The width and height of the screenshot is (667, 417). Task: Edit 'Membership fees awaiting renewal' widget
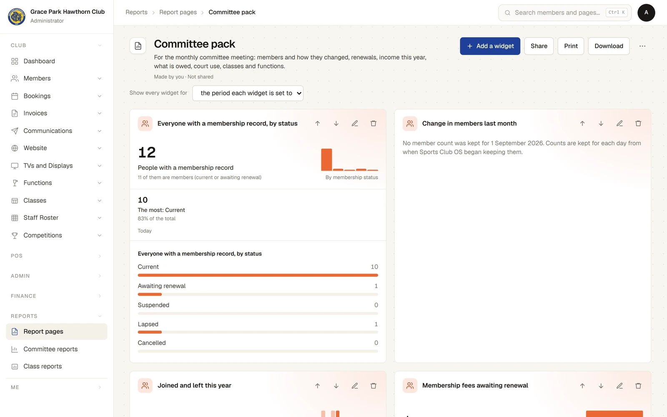619,386
